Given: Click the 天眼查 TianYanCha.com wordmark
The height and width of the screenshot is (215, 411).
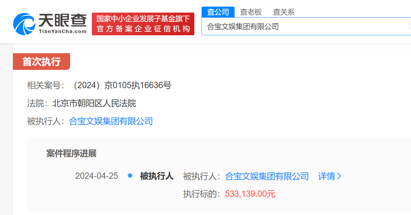Looking at the screenshot, I should (62, 24).
